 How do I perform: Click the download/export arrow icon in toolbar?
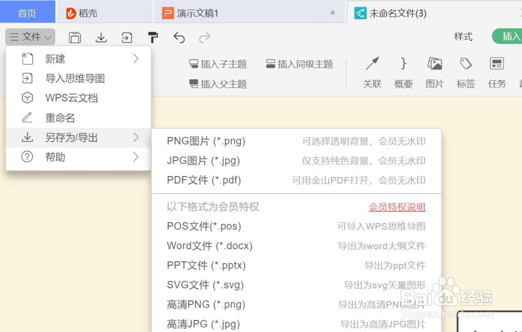click(x=101, y=38)
